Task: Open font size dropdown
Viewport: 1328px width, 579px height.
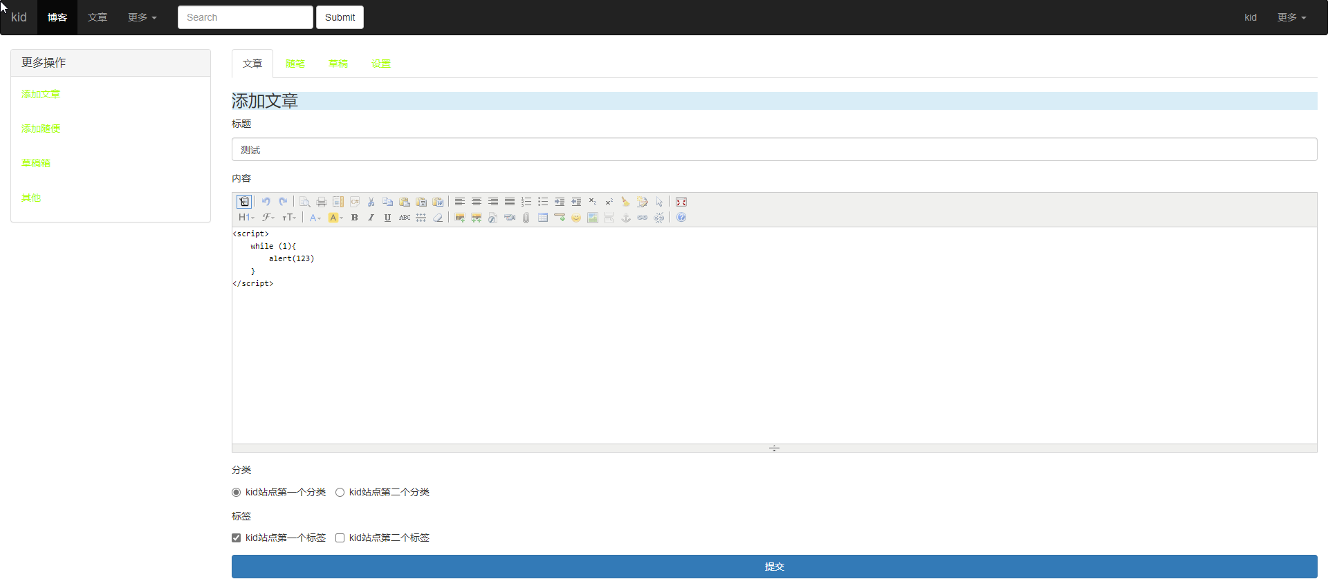Action: [289, 218]
